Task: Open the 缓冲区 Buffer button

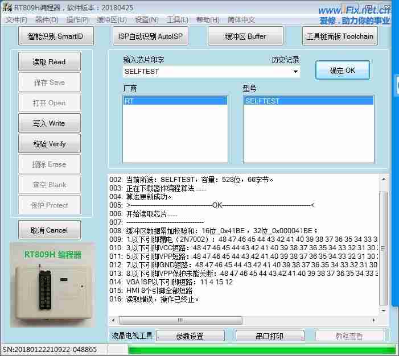Action: (x=245, y=36)
